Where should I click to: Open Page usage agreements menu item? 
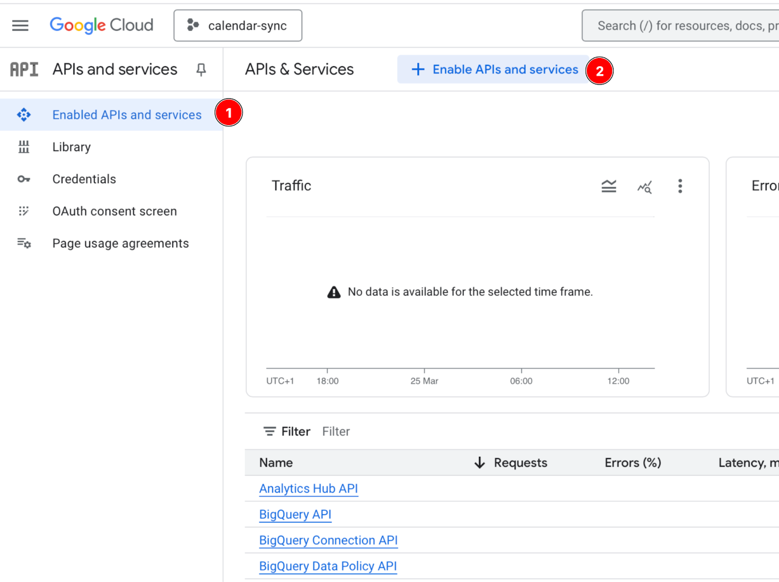pos(111,244)
